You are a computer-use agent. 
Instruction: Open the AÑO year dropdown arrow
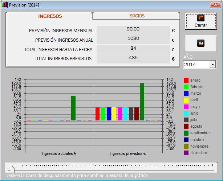(212, 64)
